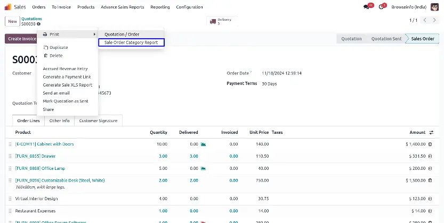Click the gear icon next to S00030
This screenshot has height=223, width=444.
click(39, 24)
